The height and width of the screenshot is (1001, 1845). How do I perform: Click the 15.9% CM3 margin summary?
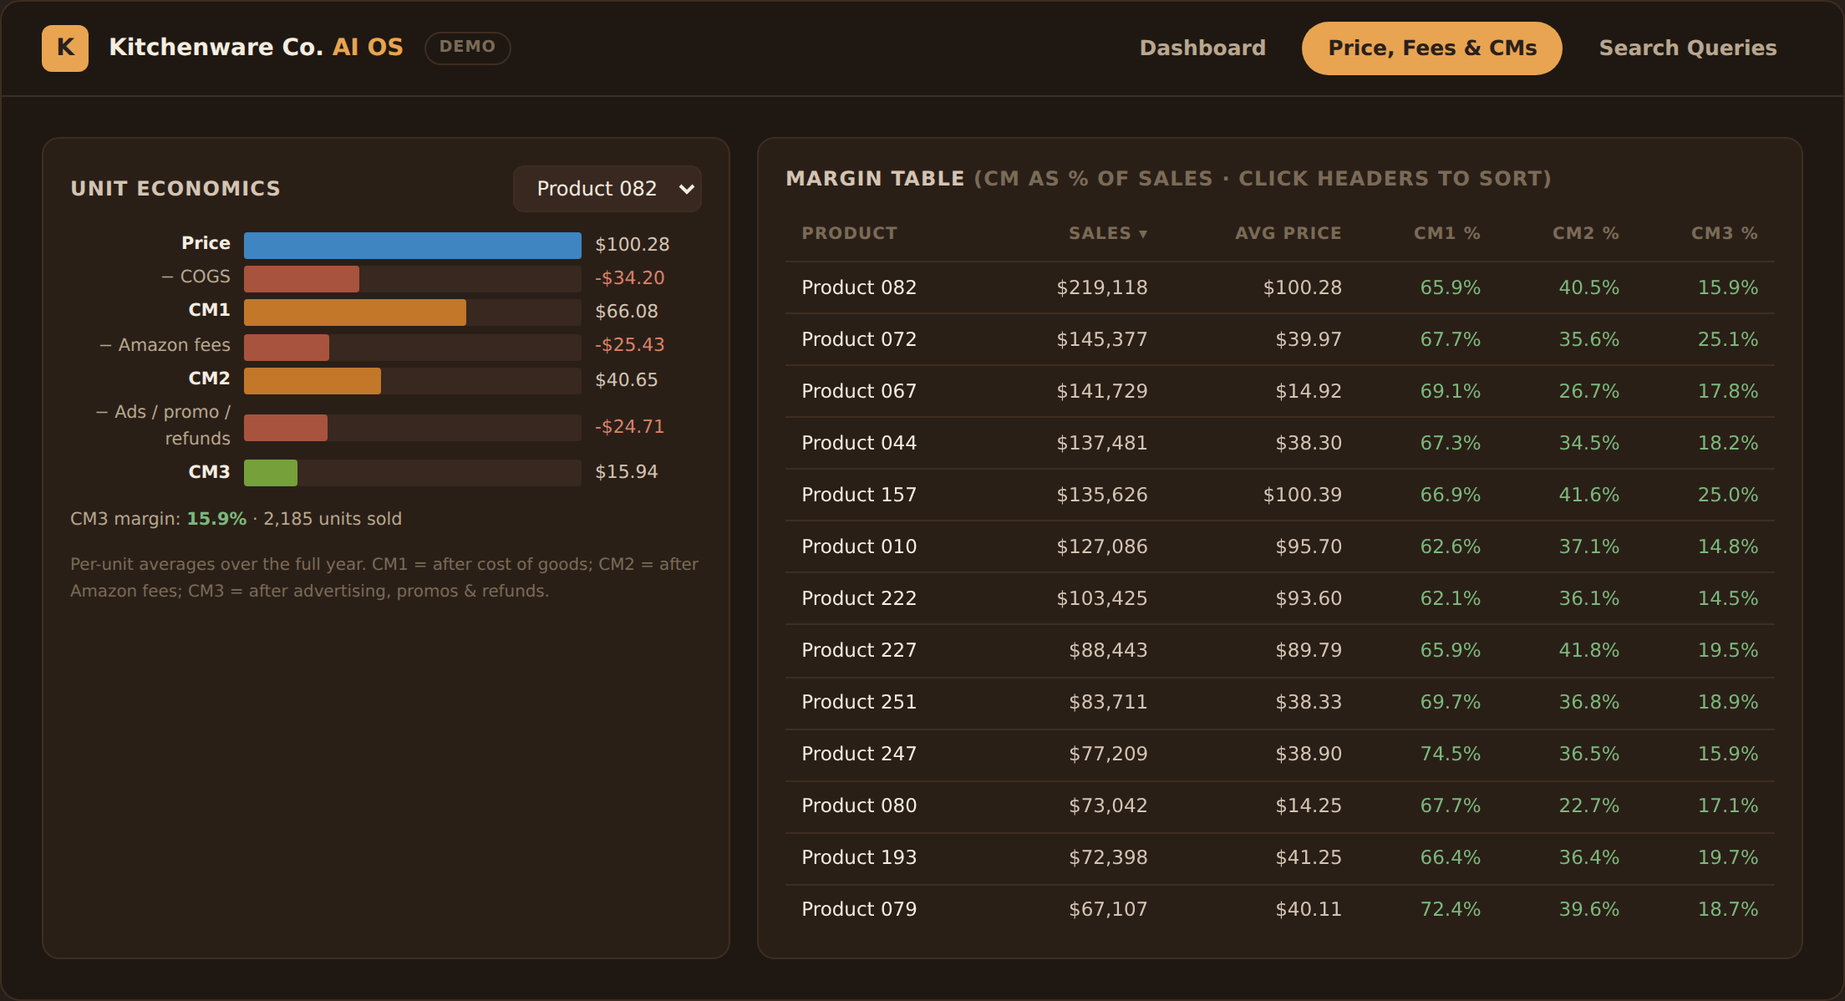point(216,519)
